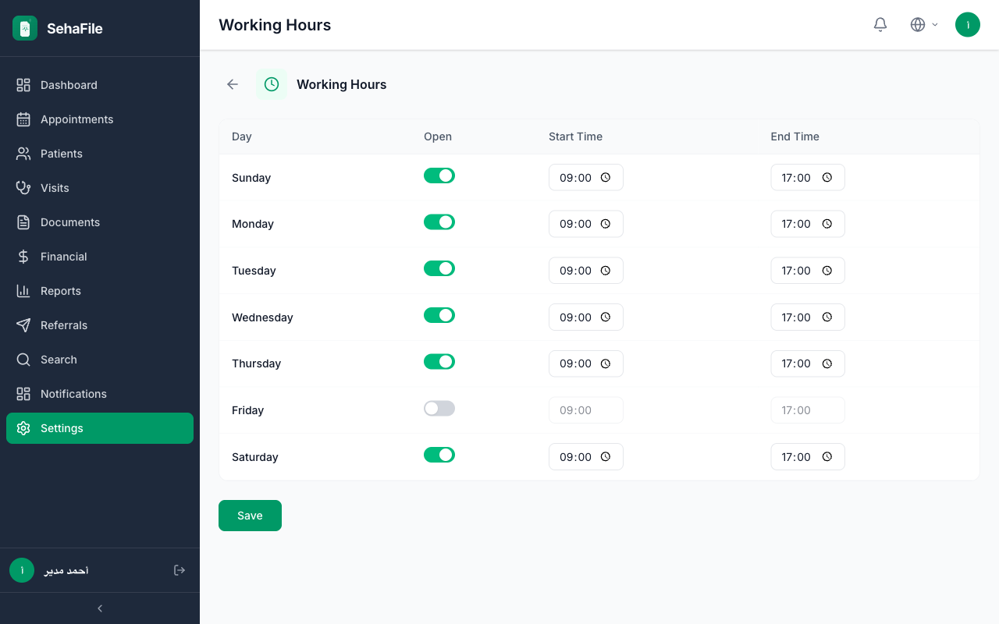
Task: Go back using the left arrow icon
Action: [x=233, y=84]
